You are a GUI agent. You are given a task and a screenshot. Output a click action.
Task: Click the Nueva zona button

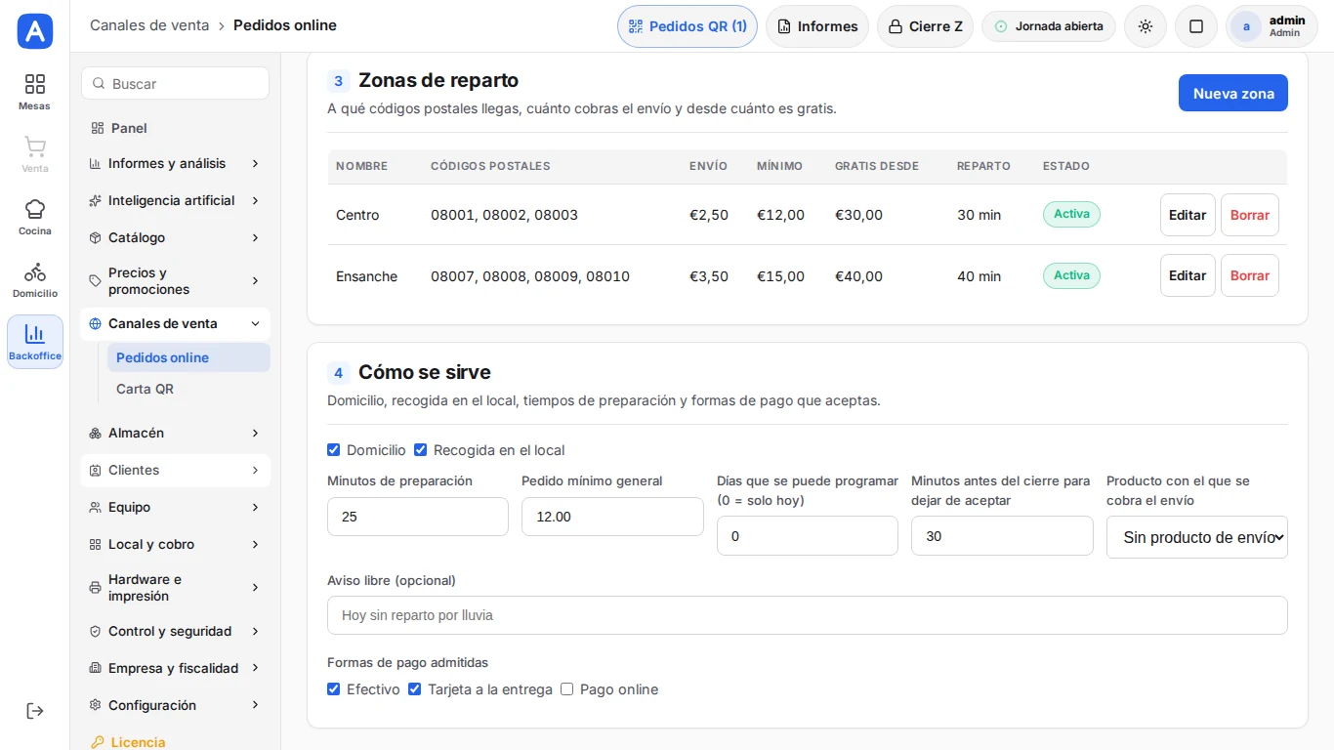pyautogui.click(x=1233, y=93)
